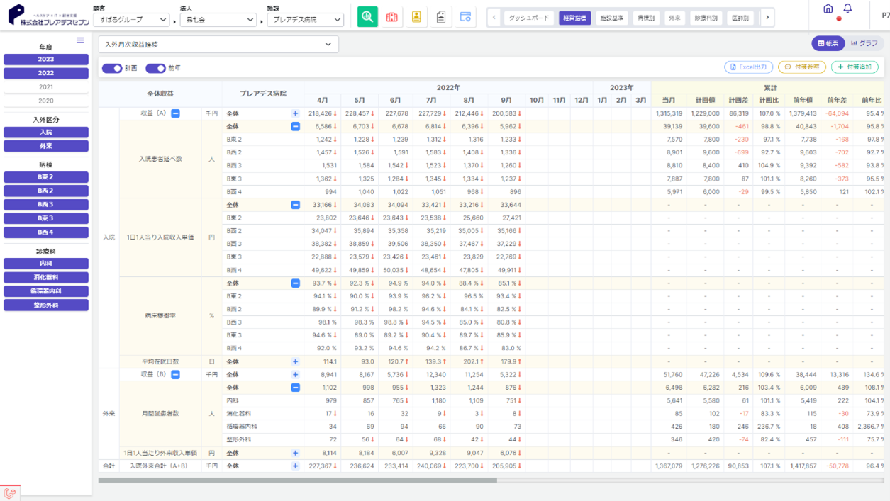The width and height of the screenshot is (890, 501).
Task: Toggle the 計画 switch off
Action: (111, 68)
